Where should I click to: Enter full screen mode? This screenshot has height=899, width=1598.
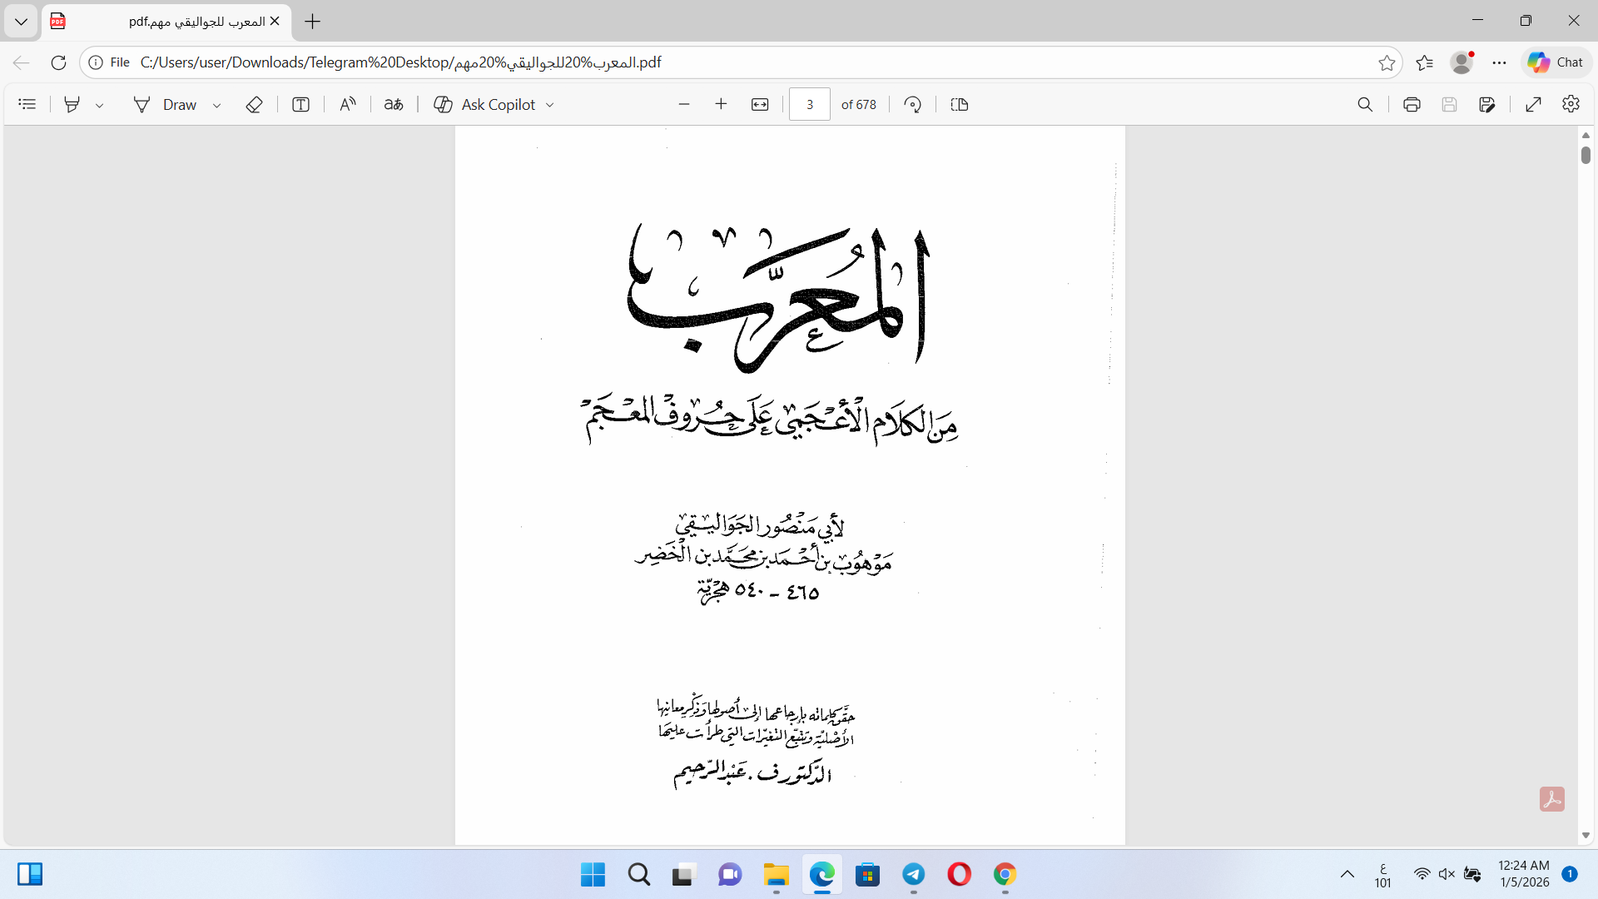[x=1534, y=104]
